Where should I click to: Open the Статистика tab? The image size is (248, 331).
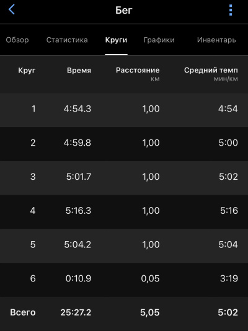pos(67,40)
